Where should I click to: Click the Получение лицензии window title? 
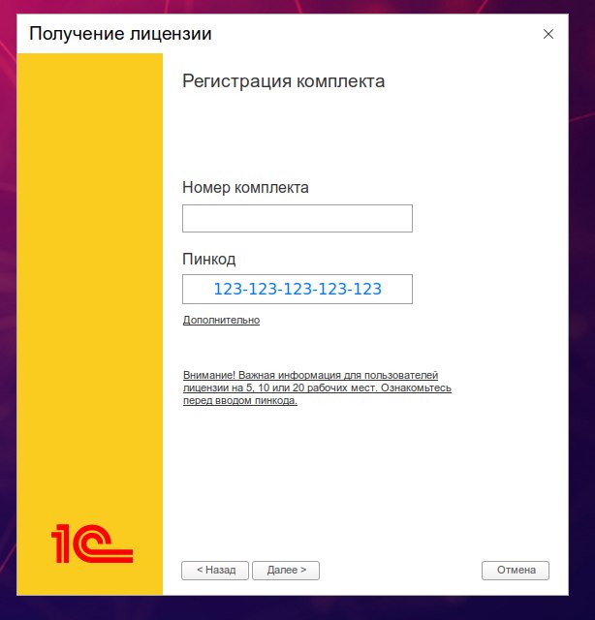point(120,34)
